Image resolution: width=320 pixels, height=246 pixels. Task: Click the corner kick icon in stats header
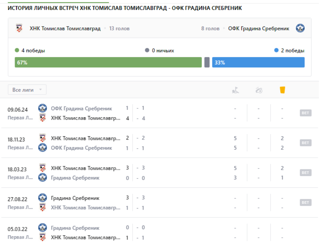click(x=235, y=90)
